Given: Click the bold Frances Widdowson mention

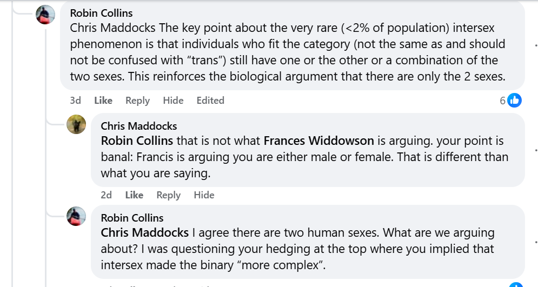Looking at the screenshot, I should pyautogui.click(x=318, y=141).
